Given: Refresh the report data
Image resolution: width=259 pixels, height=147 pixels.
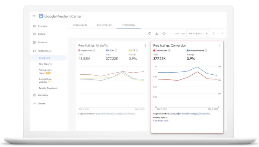Looking at the screenshot, I should point(150,33).
